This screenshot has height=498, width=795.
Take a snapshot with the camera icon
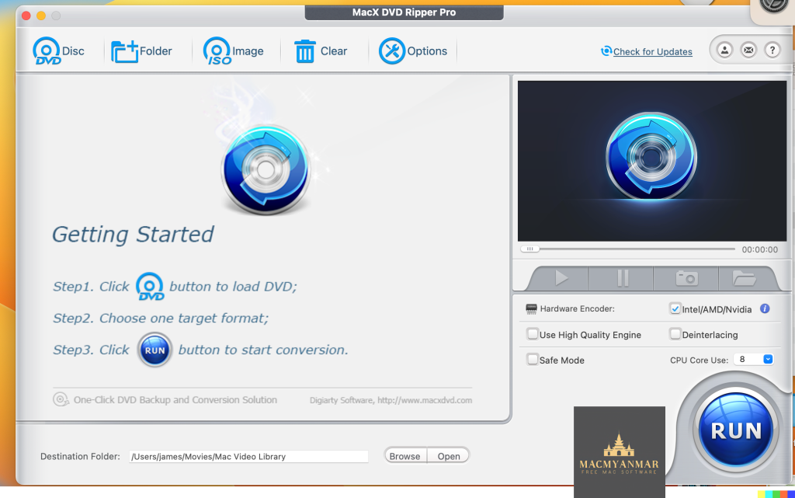pyautogui.click(x=686, y=278)
